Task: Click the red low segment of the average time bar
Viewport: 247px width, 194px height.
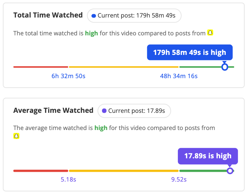Action: pyautogui.click(x=40, y=171)
